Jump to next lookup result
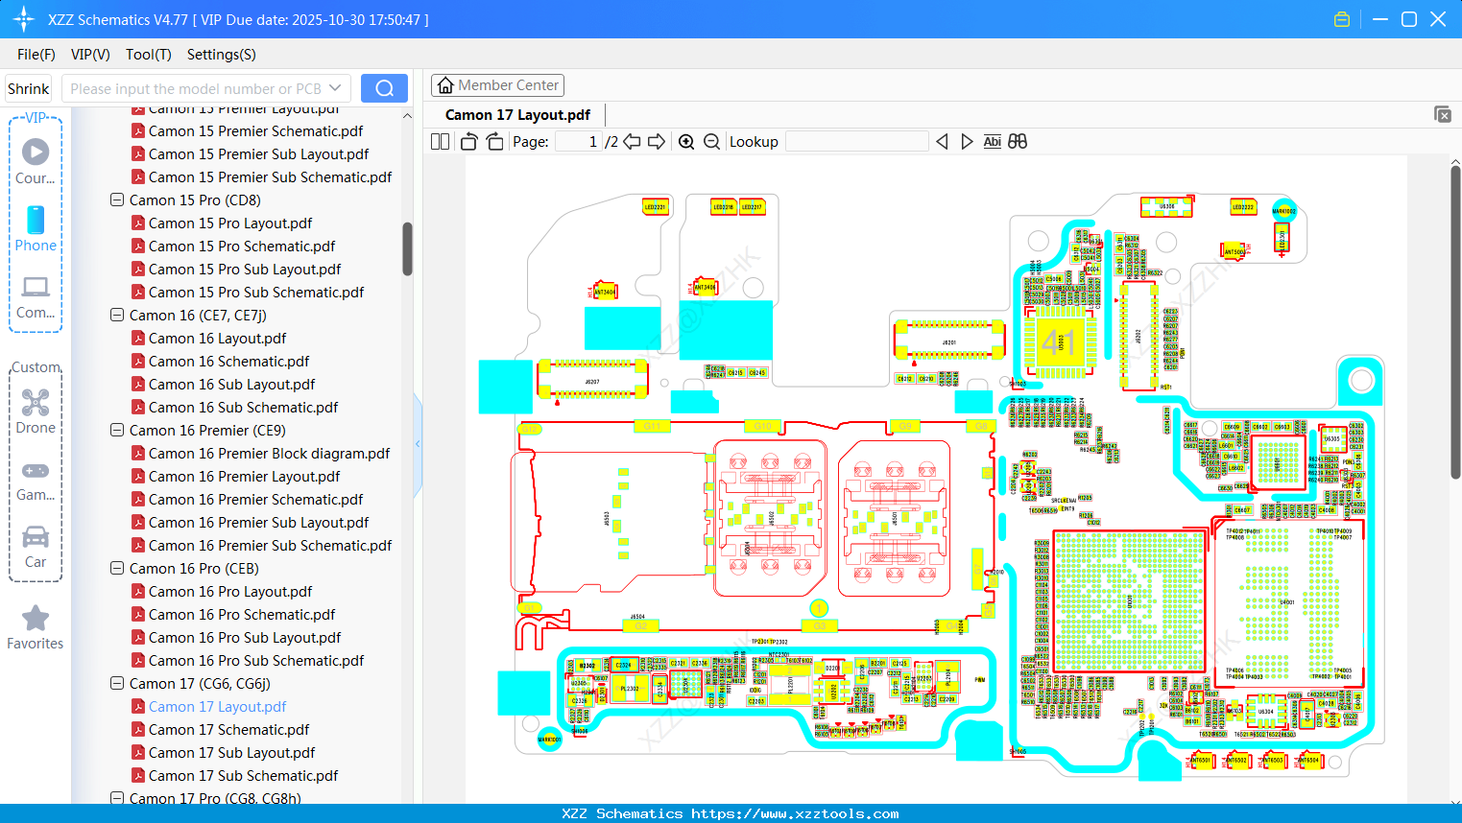Image resolution: width=1462 pixels, height=823 pixels. [x=967, y=142]
